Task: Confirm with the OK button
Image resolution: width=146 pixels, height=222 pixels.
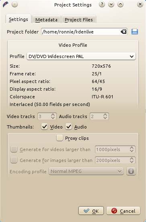Action: pos(91,211)
